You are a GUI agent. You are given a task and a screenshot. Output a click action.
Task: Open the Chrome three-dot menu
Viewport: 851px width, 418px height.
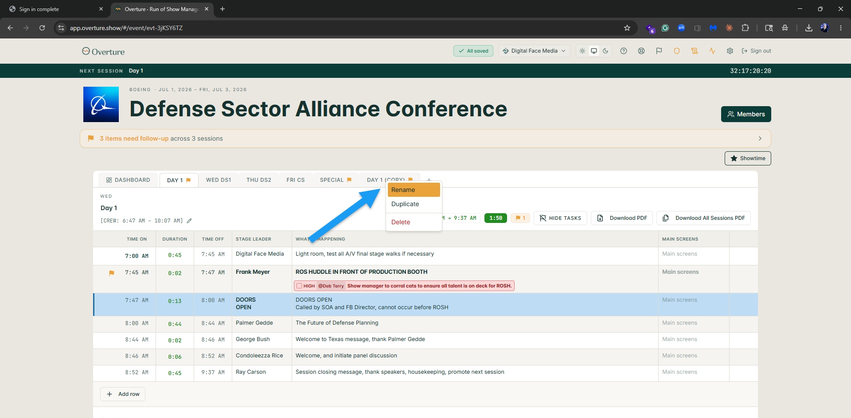click(841, 28)
